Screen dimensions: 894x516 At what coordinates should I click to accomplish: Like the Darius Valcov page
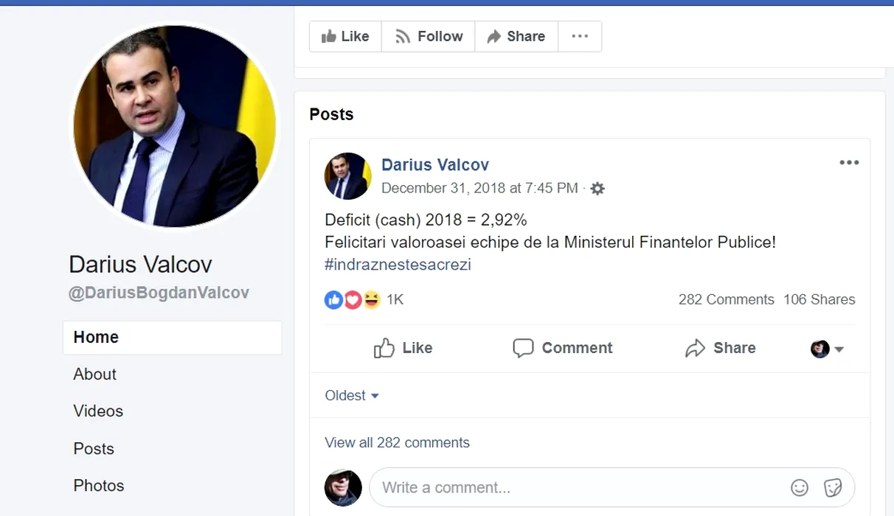(345, 36)
